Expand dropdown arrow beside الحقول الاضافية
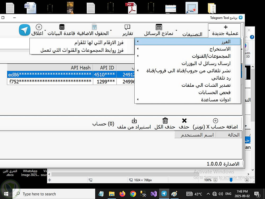Image resolution: width=265 pixels, height=199 pixels. [x=111, y=31]
